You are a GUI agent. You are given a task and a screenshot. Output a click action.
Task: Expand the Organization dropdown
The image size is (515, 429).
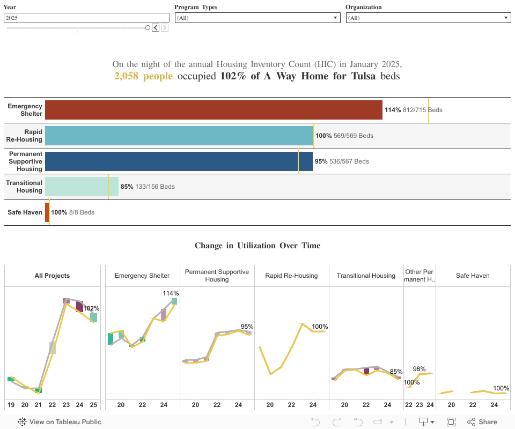point(428,18)
